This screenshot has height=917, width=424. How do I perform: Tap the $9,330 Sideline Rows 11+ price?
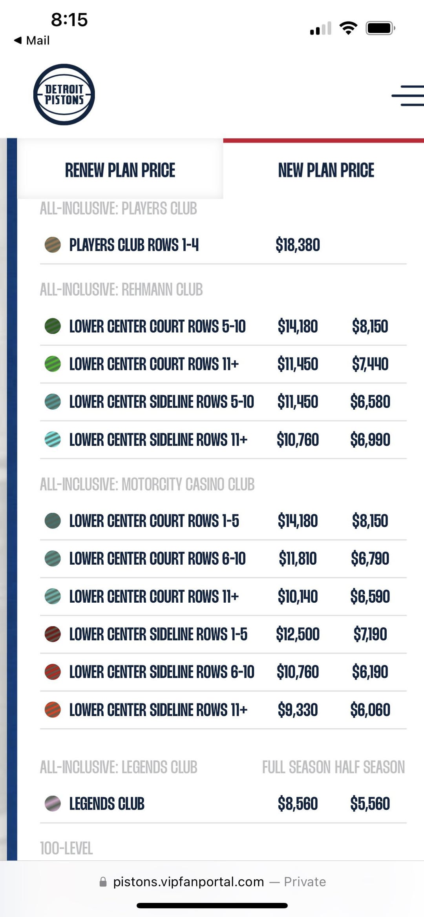pyautogui.click(x=298, y=710)
